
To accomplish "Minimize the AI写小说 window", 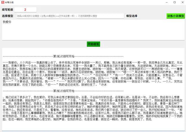I will pyautogui.click(x=167, y=2).
